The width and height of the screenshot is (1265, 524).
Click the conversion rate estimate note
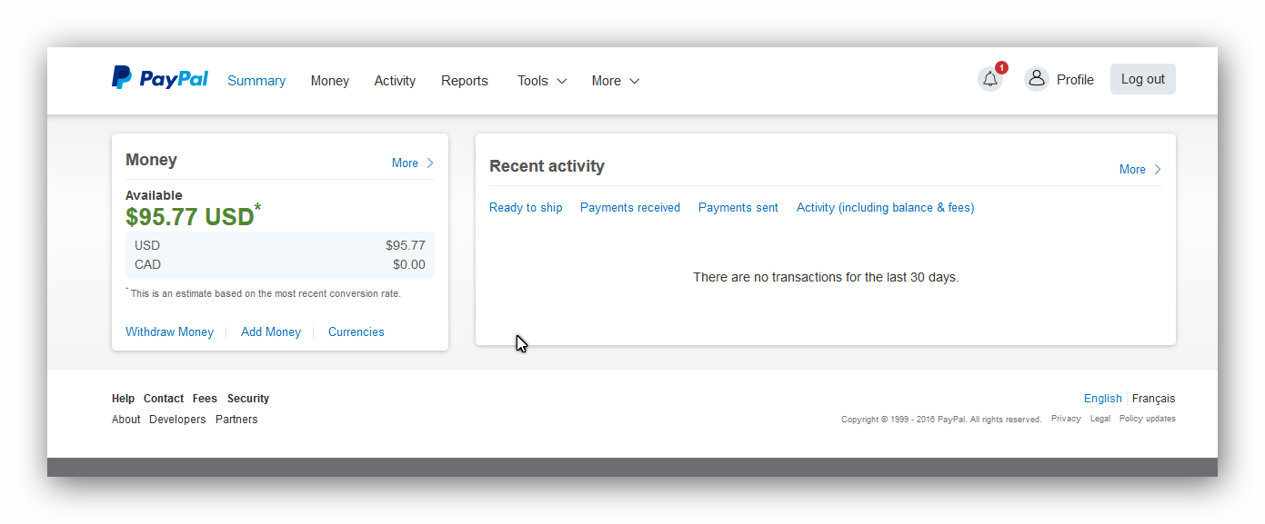click(x=263, y=293)
